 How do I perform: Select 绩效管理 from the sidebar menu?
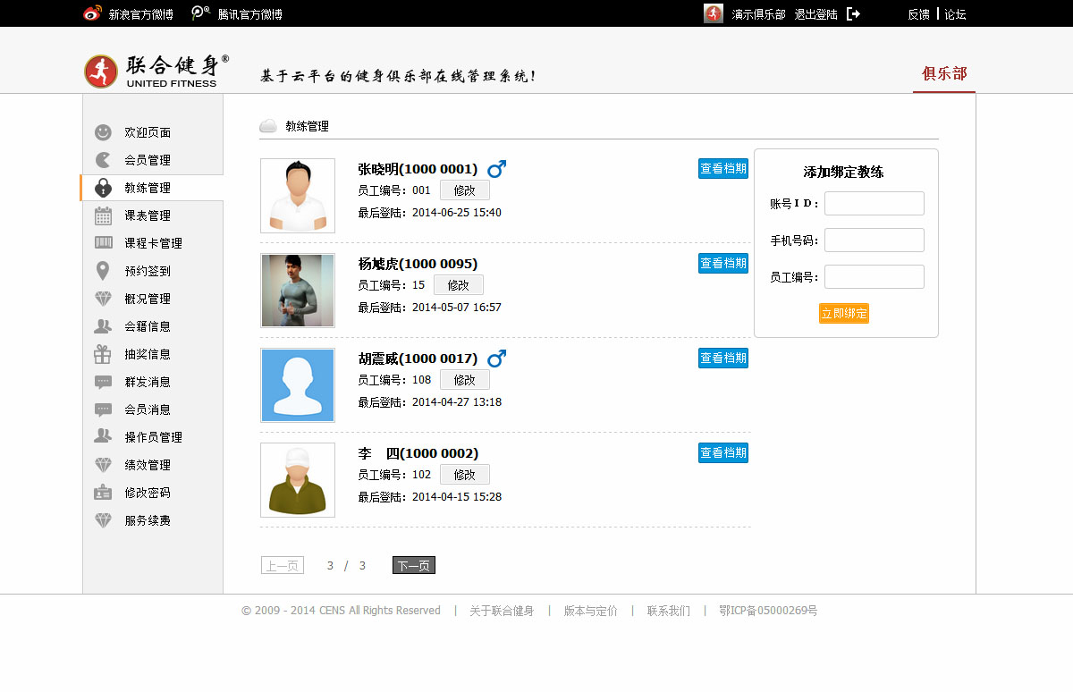coord(148,465)
